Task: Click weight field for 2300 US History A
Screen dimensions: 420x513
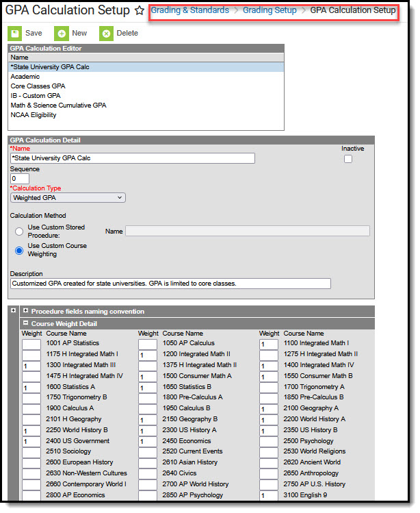Action: point(148,431)
